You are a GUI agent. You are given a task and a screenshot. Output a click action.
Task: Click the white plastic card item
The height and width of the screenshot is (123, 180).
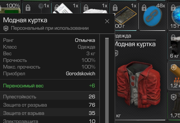click(x=64, y=8)
